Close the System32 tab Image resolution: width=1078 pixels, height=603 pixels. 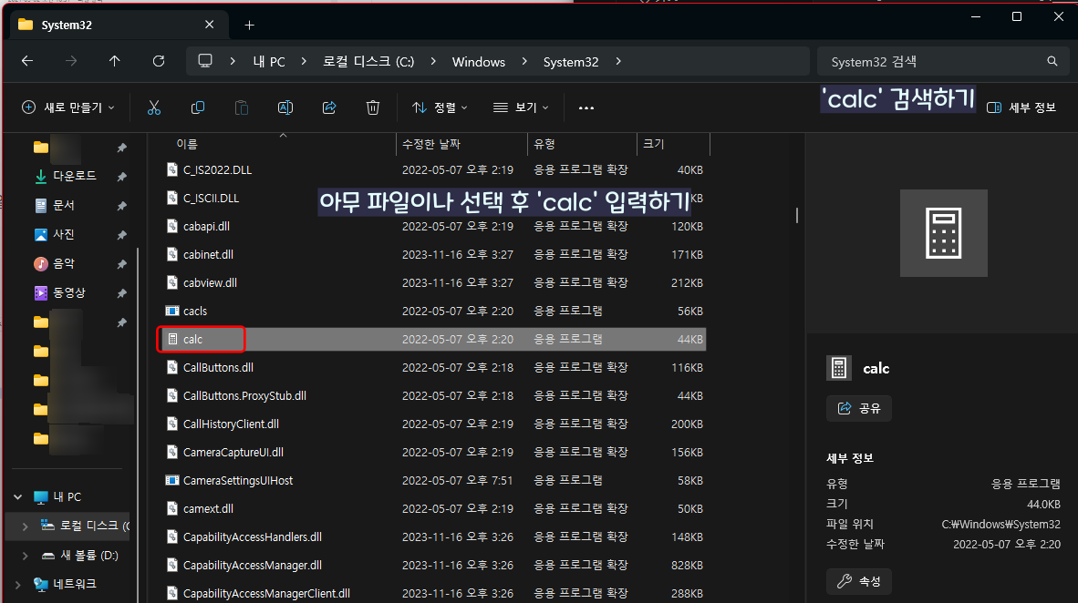pyautogui.click(x=210, y=25)
